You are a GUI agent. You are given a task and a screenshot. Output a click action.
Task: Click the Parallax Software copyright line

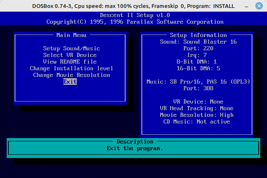point(135,22)
